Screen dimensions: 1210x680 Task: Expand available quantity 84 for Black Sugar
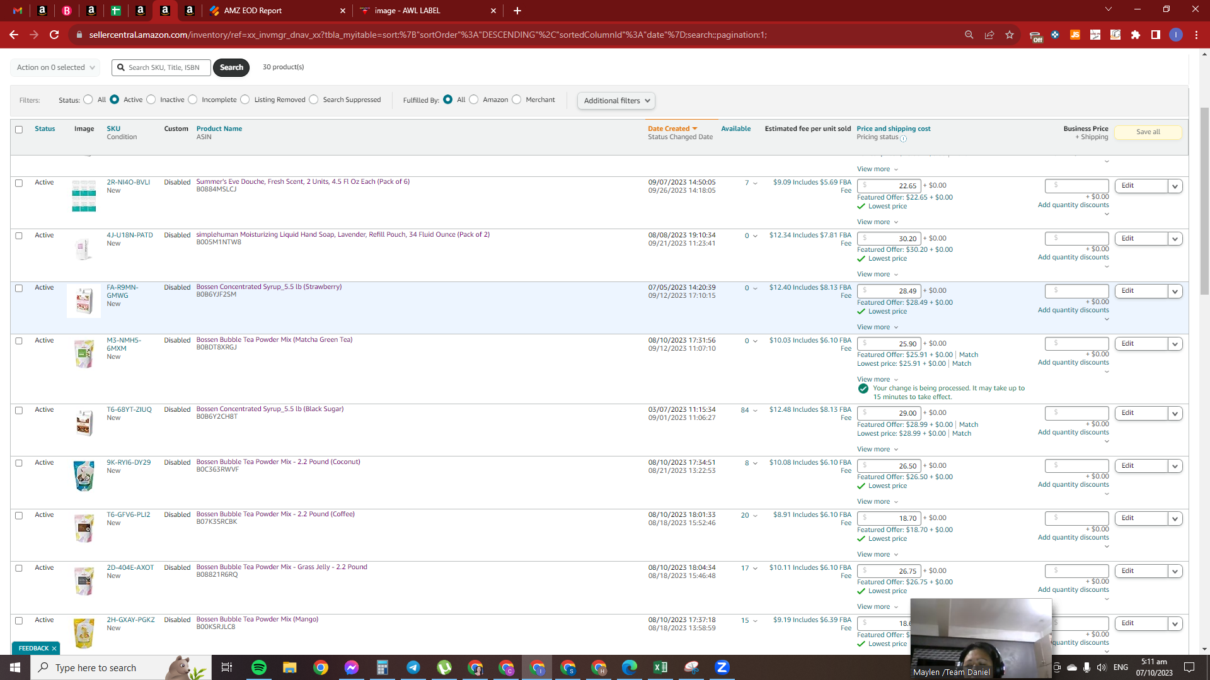pos(749,411)
